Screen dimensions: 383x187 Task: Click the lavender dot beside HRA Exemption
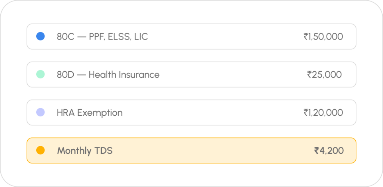[40, 112]
